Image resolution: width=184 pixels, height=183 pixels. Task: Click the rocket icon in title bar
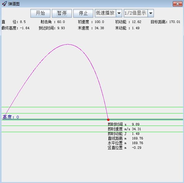tap(4, 4)
